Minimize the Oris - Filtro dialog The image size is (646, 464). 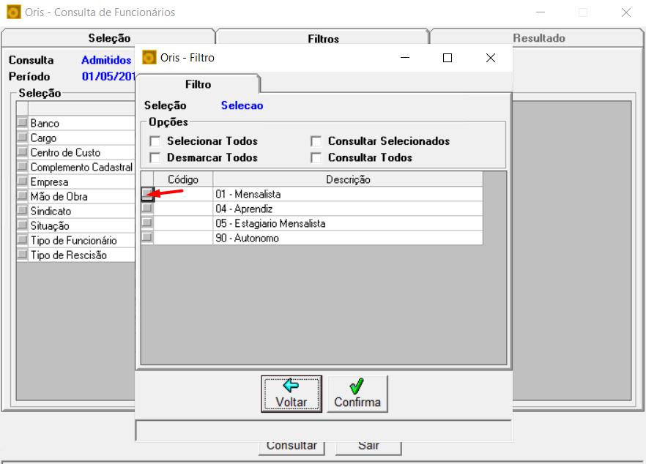click(x=405, y=58)
